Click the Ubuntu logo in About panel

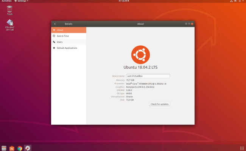[x=140, y=55]
